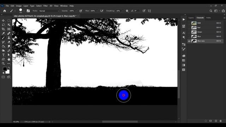Create a new channel with plus icon

216,121
